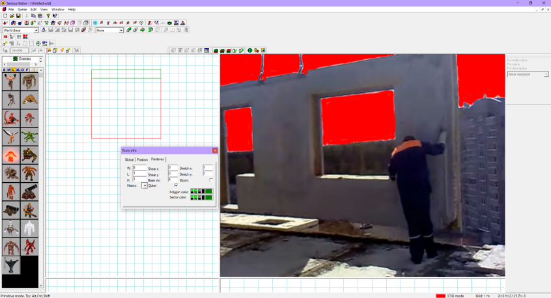Viewport: 551px width, 298px height.
Task: Open the View menu
Action: point(44,10)
